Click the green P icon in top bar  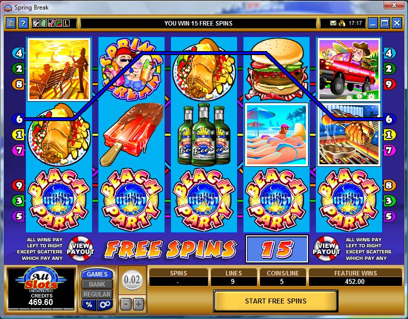[x=59, y=24]
